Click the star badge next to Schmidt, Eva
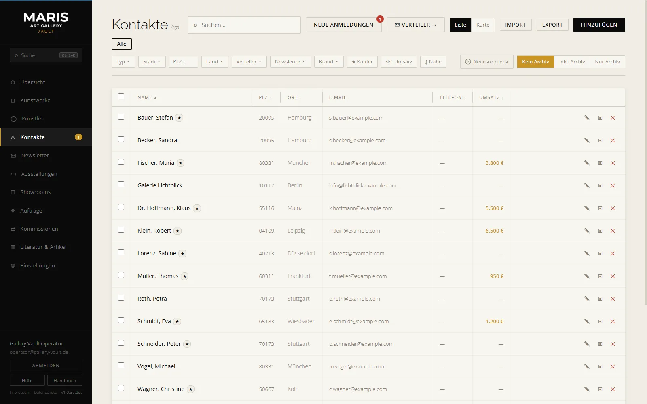Screen dimensions: 647x404 (x=177, y=322)
